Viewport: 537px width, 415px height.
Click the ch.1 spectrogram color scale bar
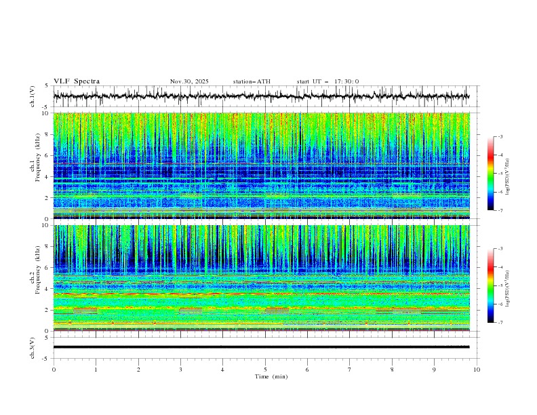pyautogui.click(x=490, y=174)
